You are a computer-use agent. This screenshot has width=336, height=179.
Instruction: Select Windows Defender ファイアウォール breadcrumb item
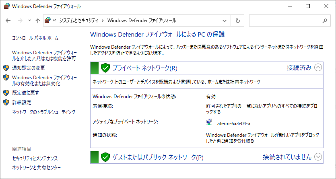click(x=142, y=21)
